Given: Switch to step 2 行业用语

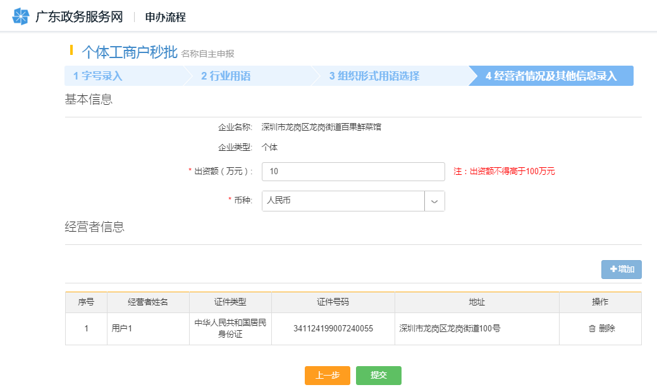Looking at the screenshot, I should (x=226, y=76).
